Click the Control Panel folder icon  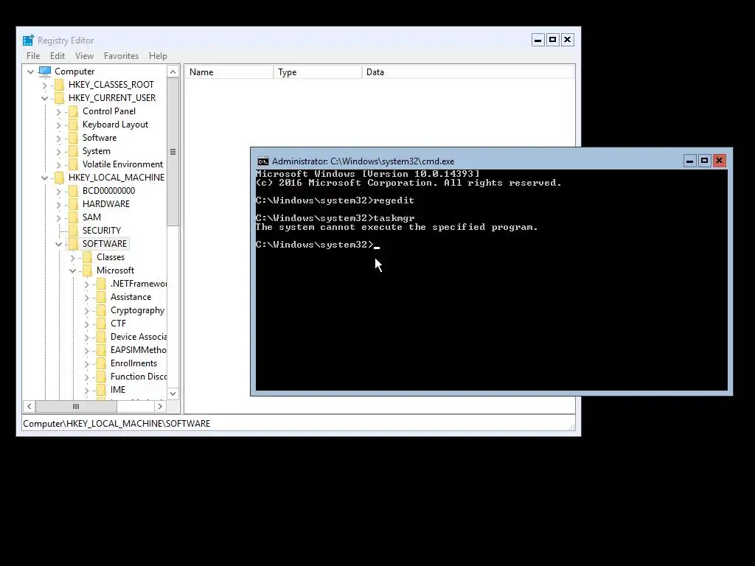click(73, 111)
